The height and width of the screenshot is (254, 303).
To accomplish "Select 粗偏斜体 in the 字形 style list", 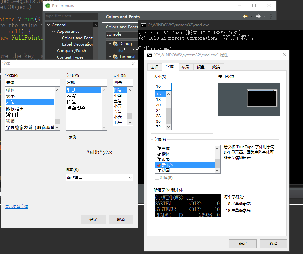I will click(x=76, y=108).
